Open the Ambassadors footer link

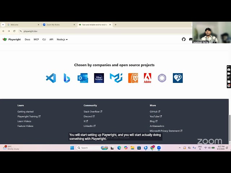coord(157,126)
